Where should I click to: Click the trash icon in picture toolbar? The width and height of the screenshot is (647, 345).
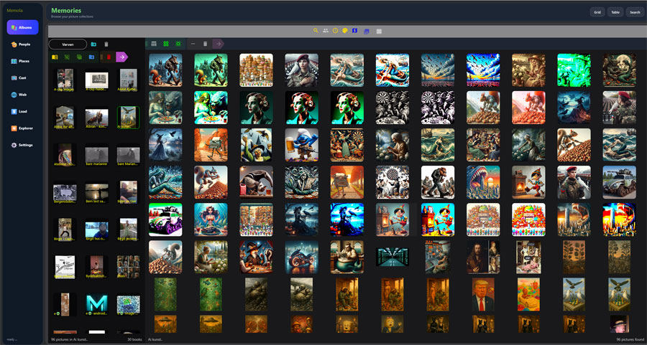205,44
